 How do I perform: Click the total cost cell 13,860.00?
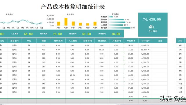pos(145,50)
